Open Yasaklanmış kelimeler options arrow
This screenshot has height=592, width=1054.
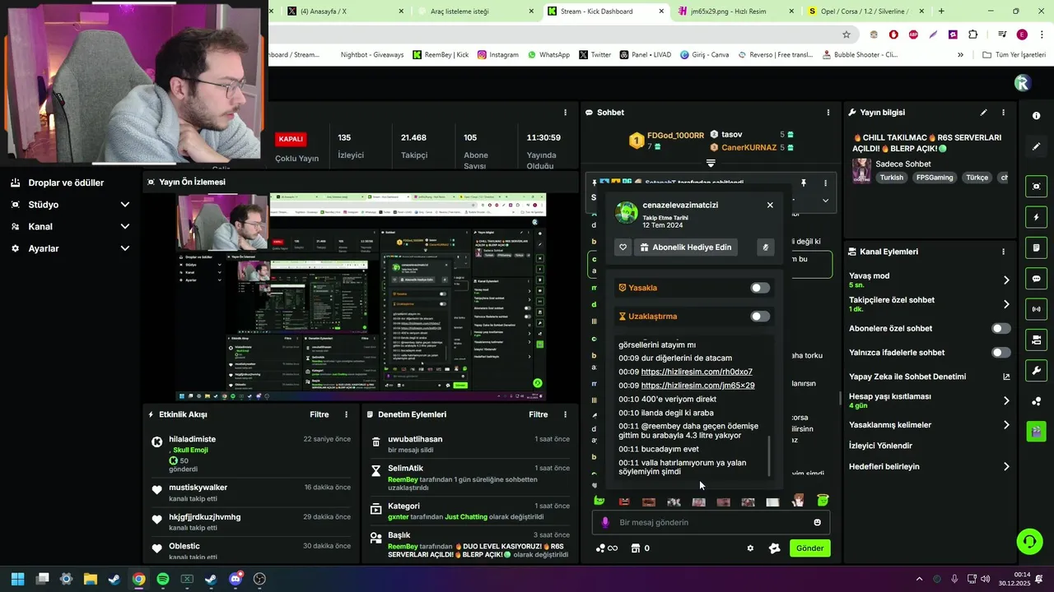pyautogui.click(x=1006, y=425)
